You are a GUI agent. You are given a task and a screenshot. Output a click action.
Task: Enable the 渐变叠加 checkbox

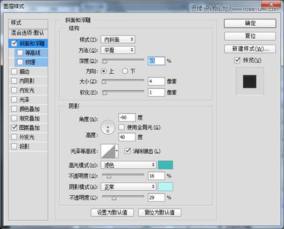[14, 118]
